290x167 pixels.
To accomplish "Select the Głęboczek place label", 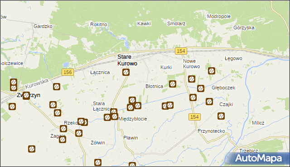I will (223, 88).
